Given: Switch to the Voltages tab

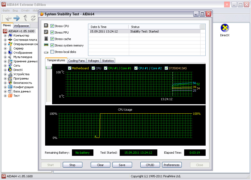Looking at the screenshot, I should [93, 61].
